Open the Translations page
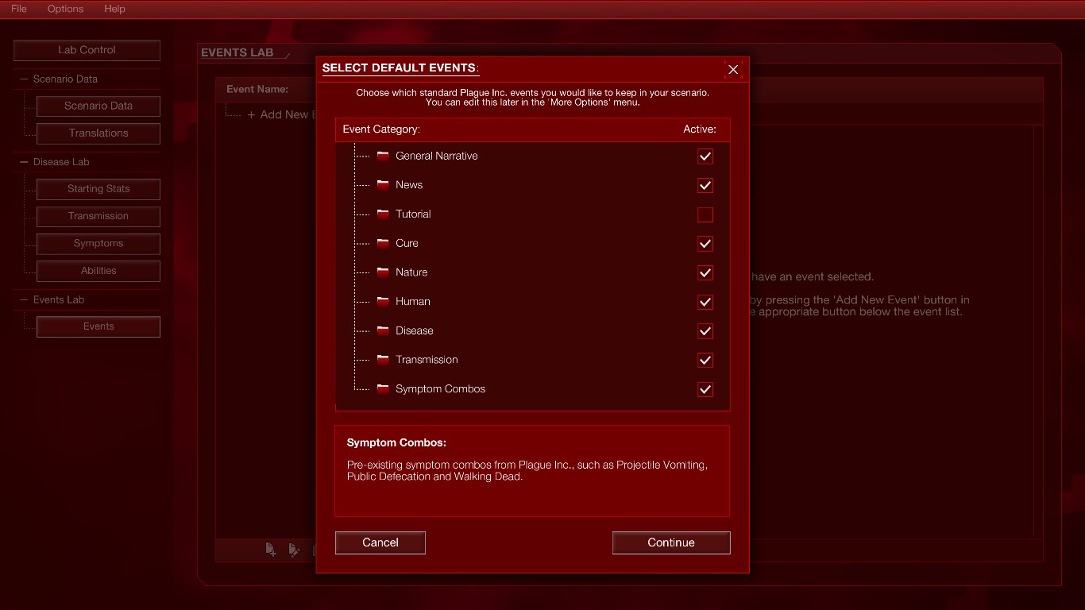Image resolution: width=1085 pixels, height=610 pixels. 98,133
